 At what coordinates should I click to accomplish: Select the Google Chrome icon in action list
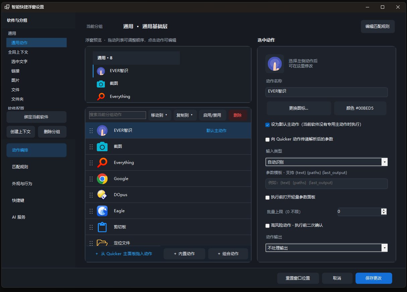[102, 179]
